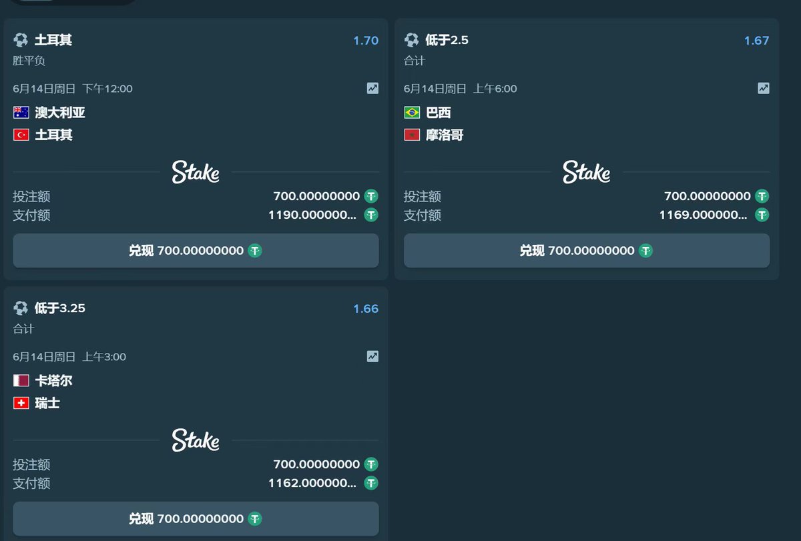Click date 6月14日周日 上午6:00
The height and width of the screenshot is (541, 801).
[461, 89]
